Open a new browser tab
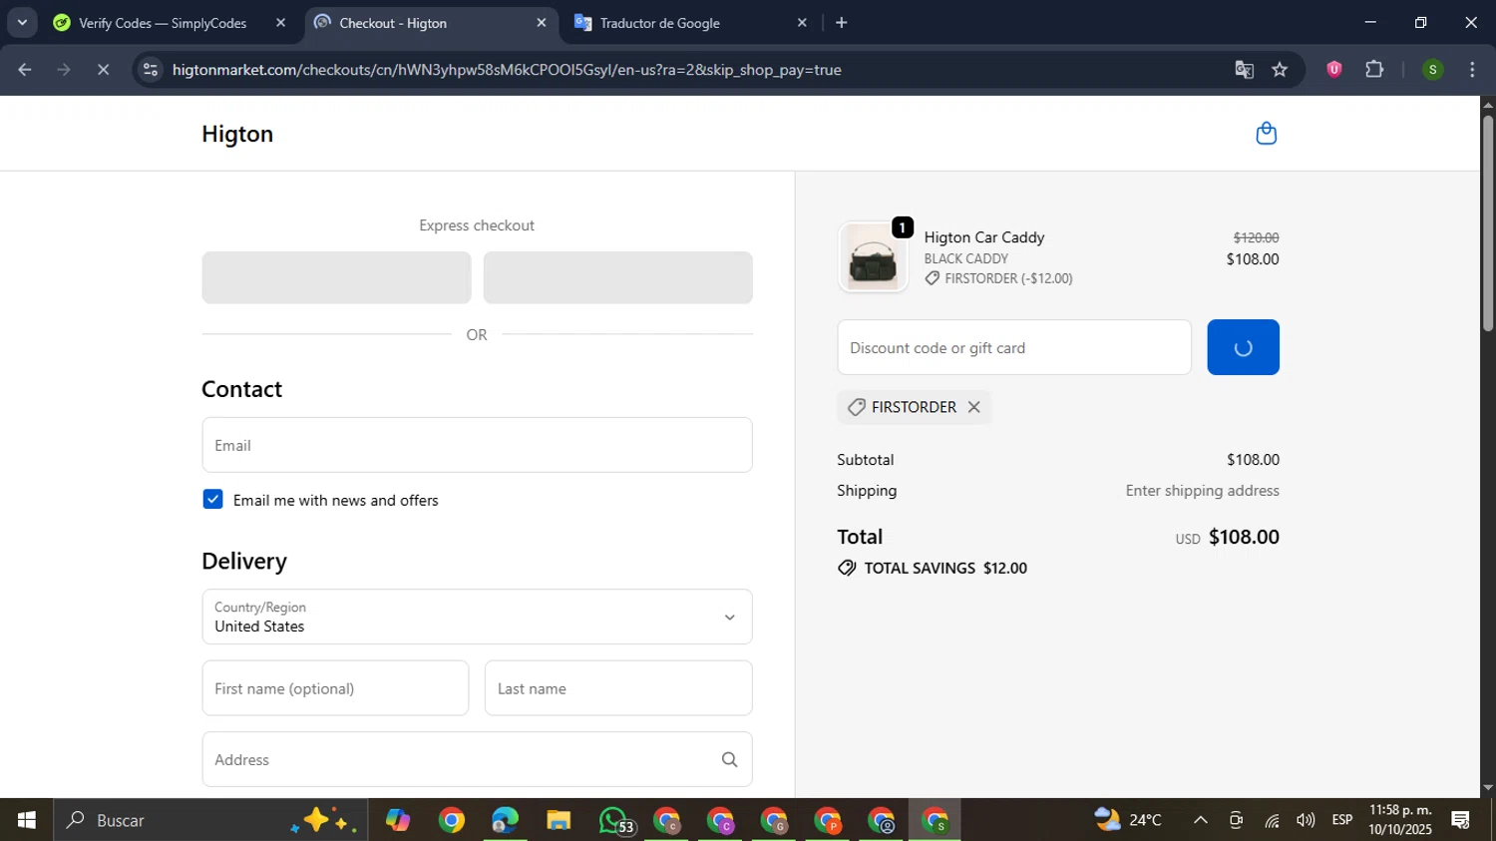This screenshot has width=1496, height=841. point(841,22)
